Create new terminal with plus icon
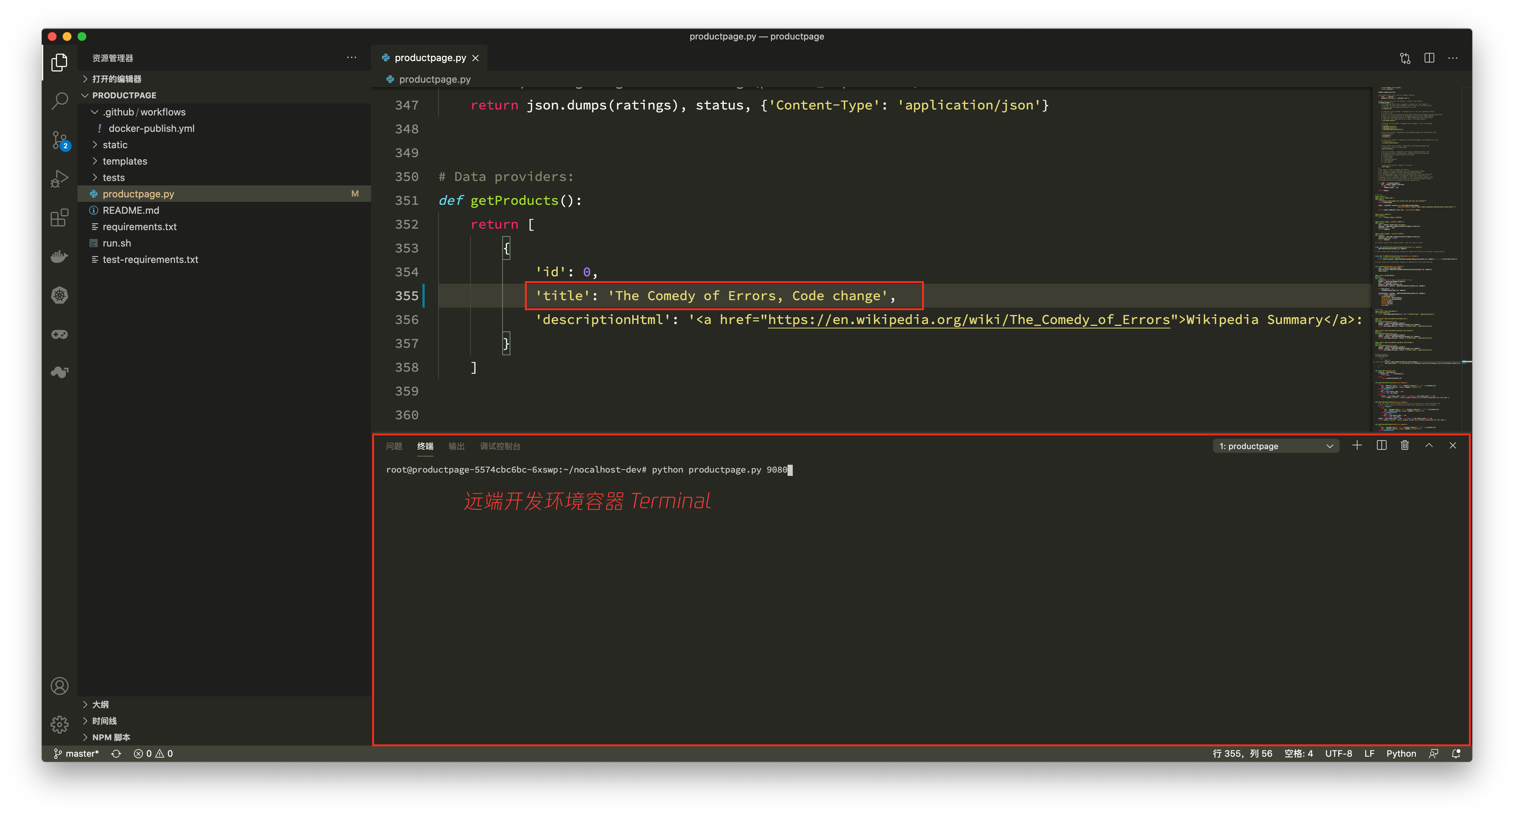1514x817 pixels. 1356,445
